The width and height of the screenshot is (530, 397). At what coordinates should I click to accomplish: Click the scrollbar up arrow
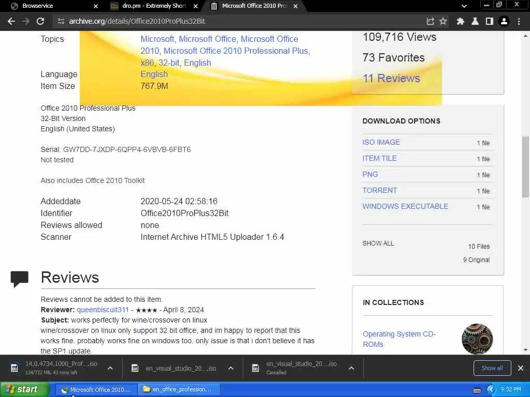(x=525, y=35)
